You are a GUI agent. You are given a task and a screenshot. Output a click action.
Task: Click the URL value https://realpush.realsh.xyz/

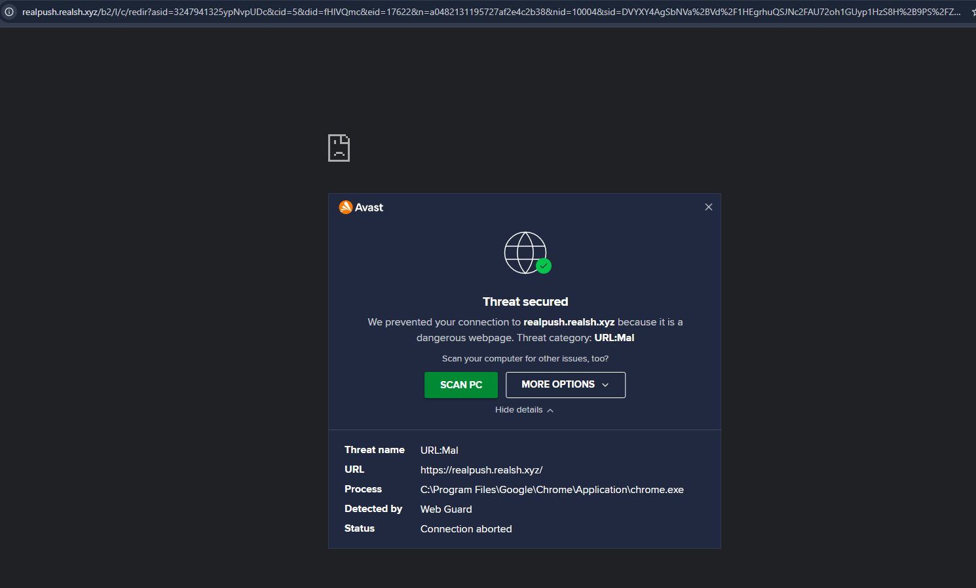[x=481, y=470]
